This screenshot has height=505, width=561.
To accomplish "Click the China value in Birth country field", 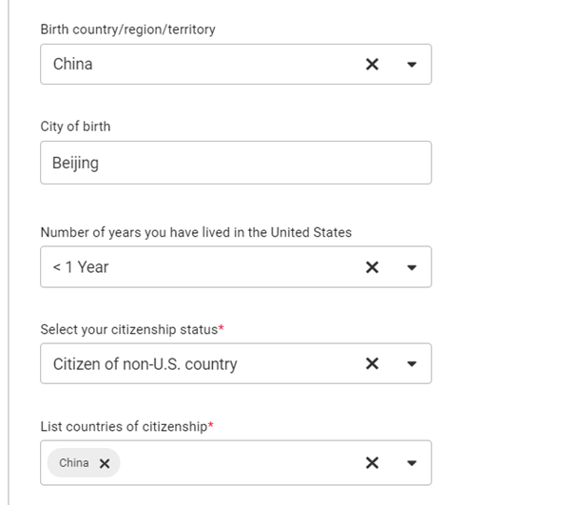I will 72,64.
